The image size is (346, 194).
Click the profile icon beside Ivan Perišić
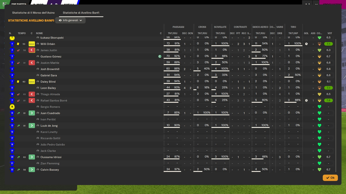(x=38, y=119)
